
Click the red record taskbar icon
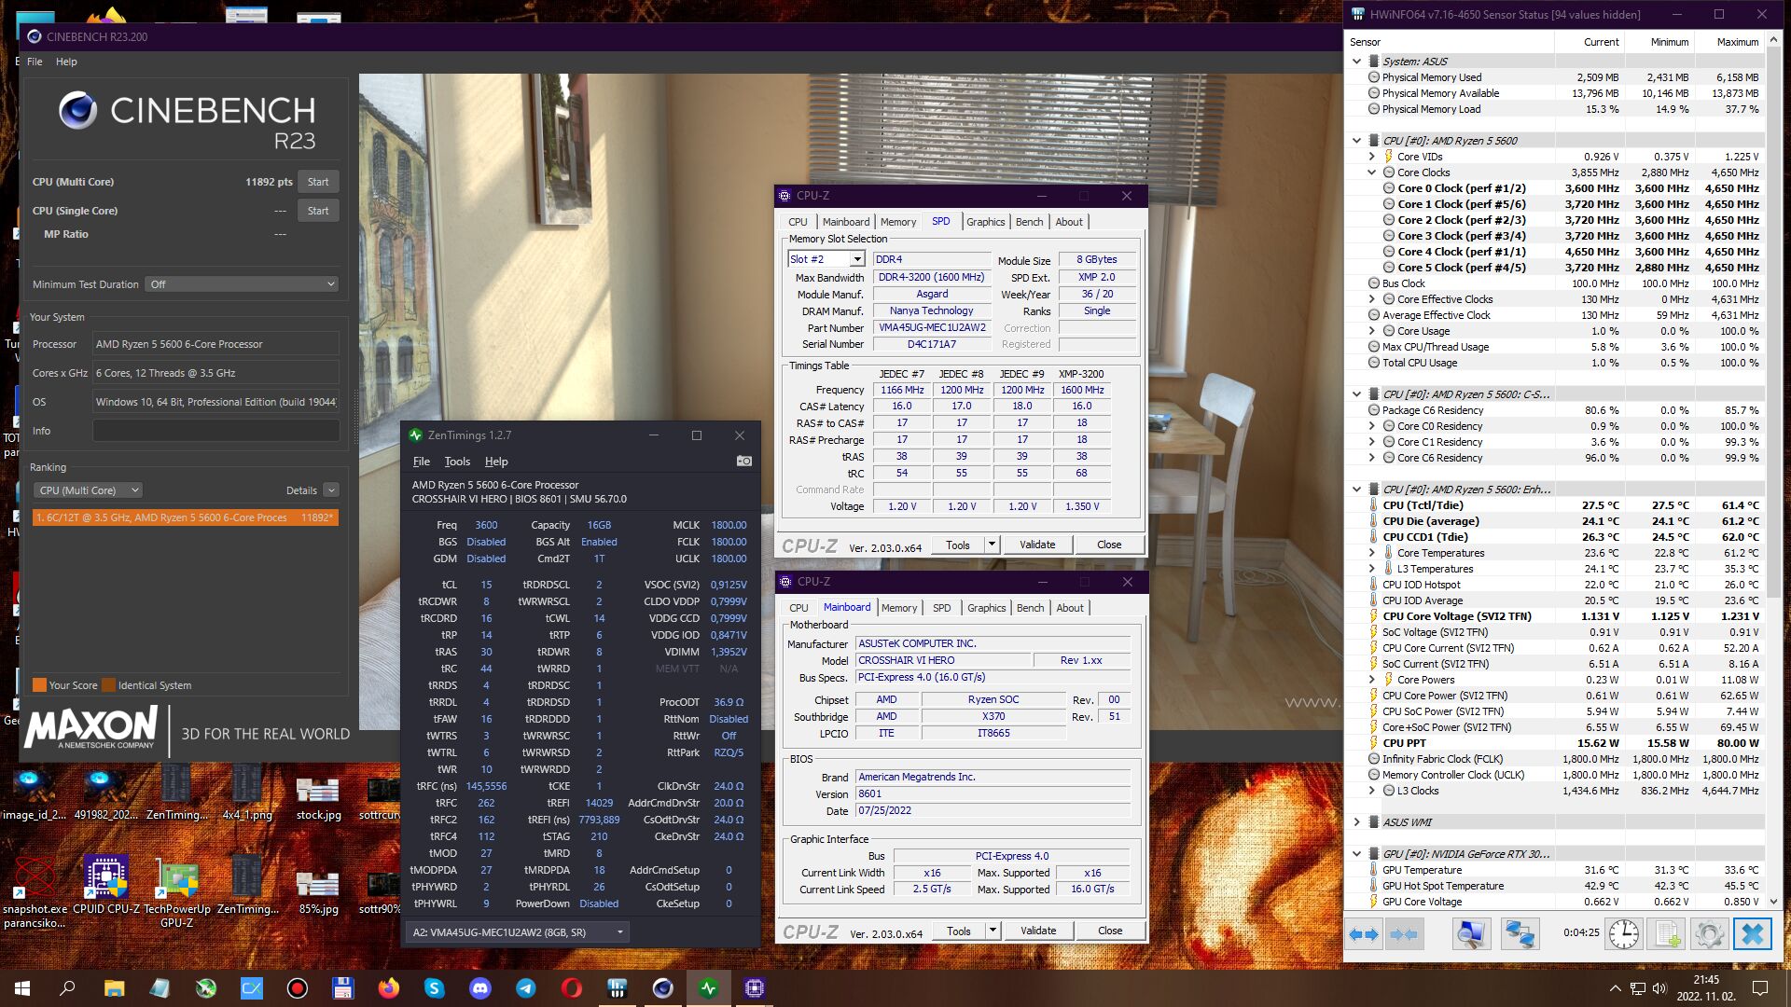tap(298, 987)
